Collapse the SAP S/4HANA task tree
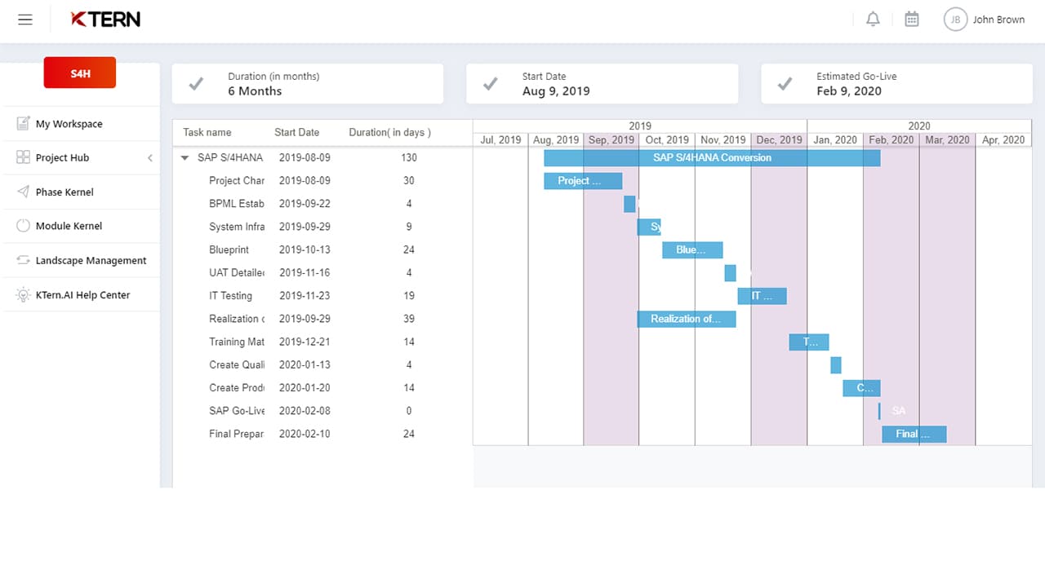 tap(185, 158)
